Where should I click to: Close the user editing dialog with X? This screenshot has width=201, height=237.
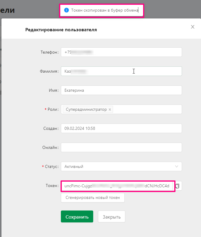(193, 27)
